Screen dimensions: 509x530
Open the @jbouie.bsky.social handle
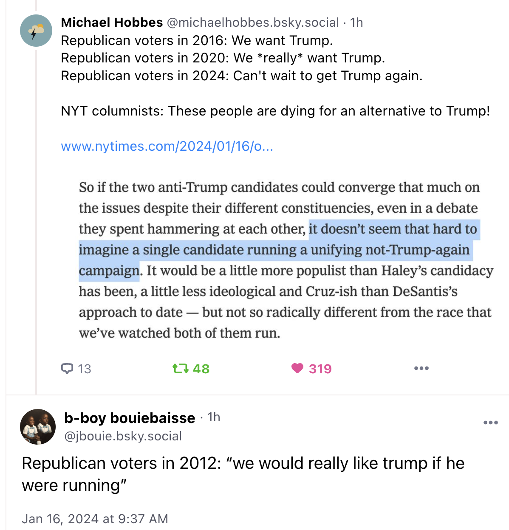(123, 436)
